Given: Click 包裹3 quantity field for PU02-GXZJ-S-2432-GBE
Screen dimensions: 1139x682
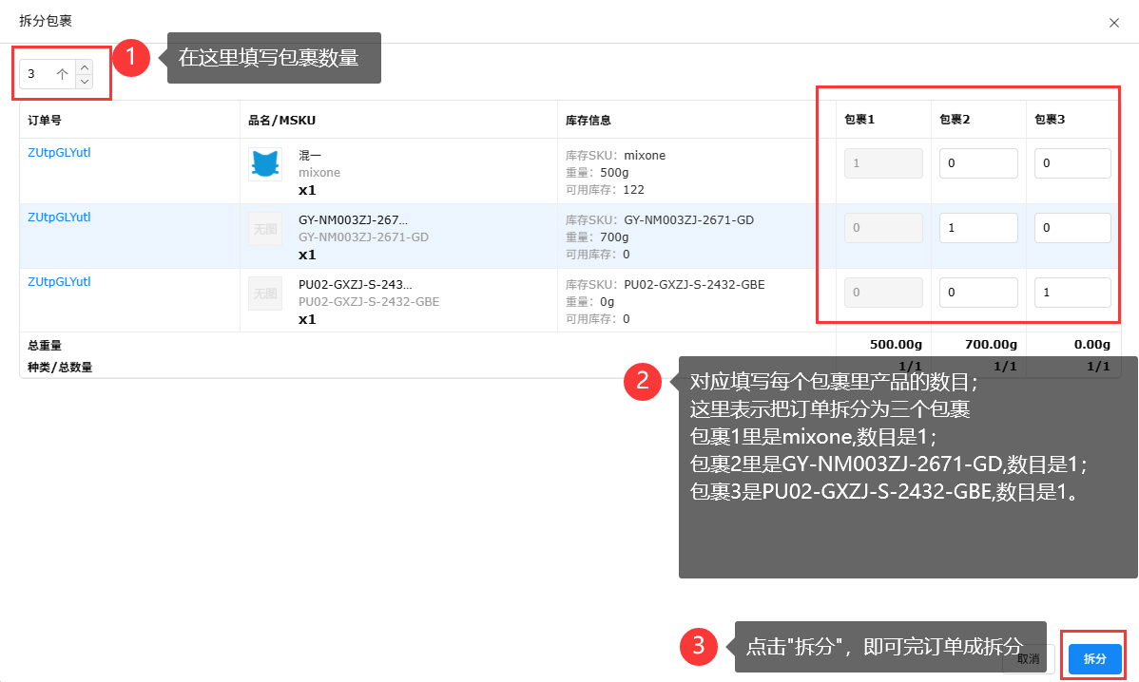Looking at the screenshot, I should click(1072, 293).
